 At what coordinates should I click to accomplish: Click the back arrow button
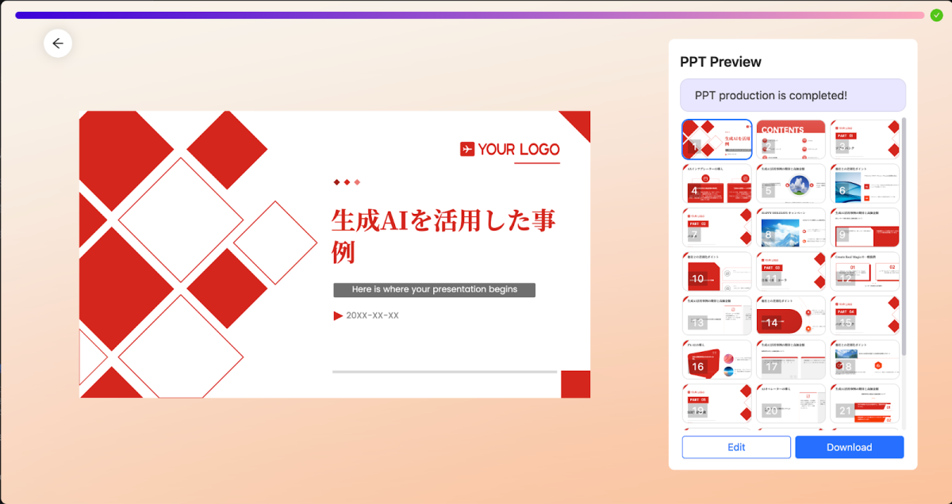coord(58,44)
